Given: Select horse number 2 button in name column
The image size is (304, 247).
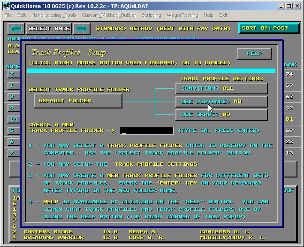Looking at the screenshot, I should [12, 74].
